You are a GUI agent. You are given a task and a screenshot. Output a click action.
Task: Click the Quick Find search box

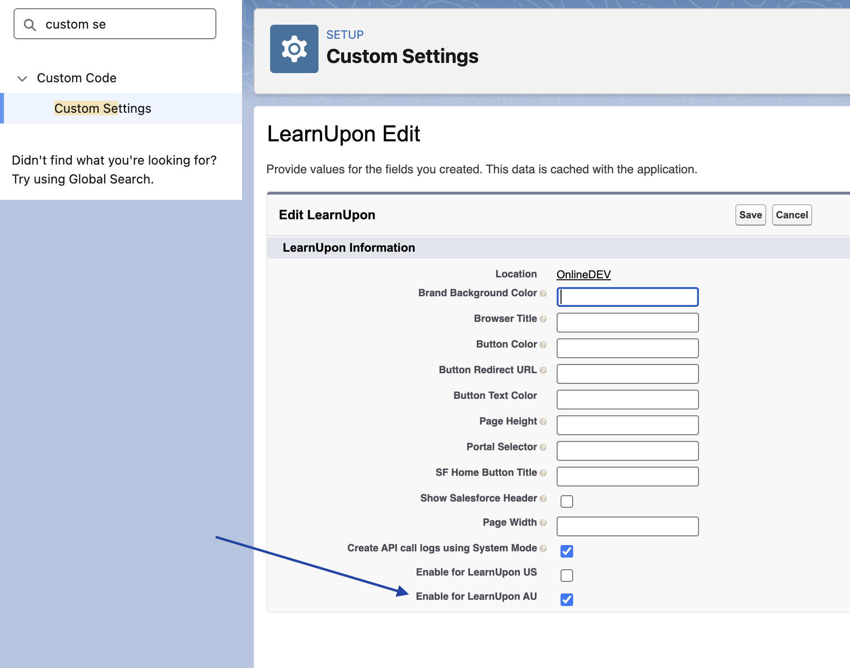click(x=115, y=24)
